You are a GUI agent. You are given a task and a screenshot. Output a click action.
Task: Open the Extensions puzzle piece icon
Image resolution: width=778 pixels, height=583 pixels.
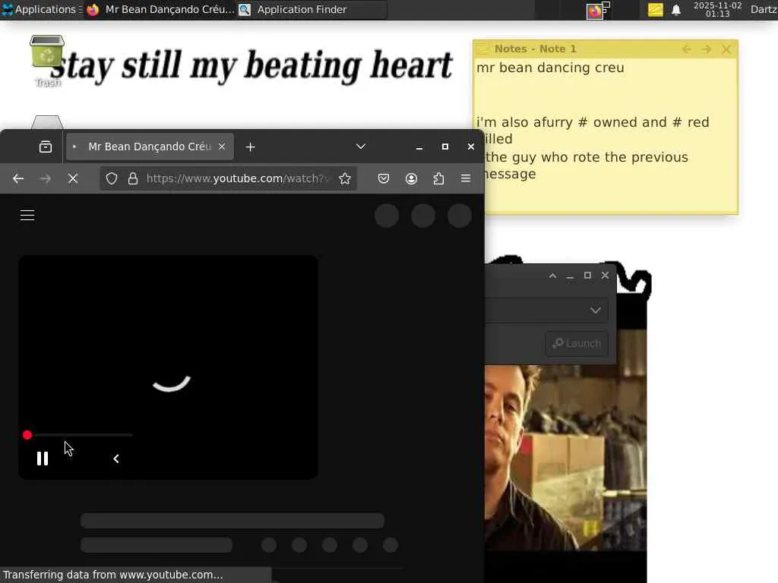438,178
